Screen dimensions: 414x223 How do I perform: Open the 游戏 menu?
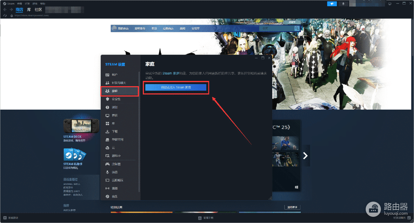tap(35, 3)
